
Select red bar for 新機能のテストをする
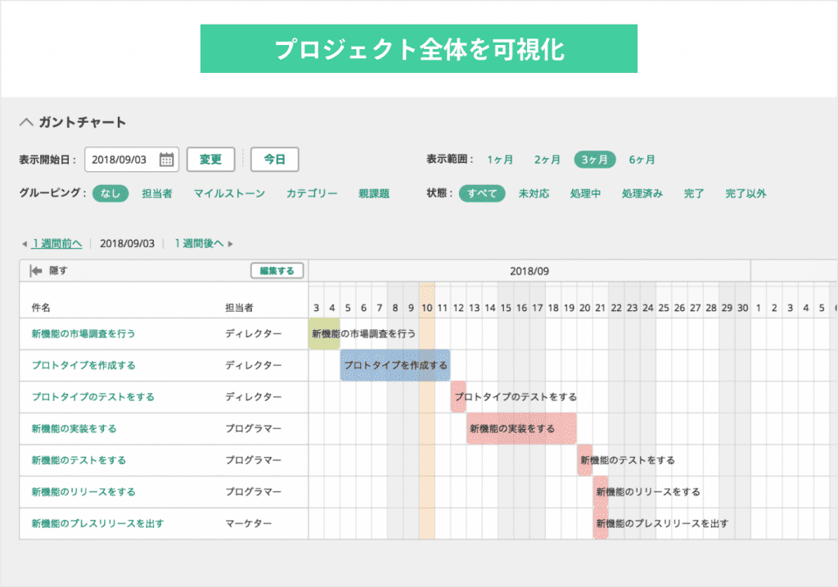coord(584,460)
